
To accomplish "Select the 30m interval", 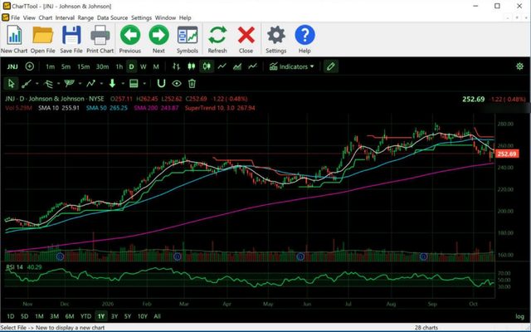I will pos(102,66).
